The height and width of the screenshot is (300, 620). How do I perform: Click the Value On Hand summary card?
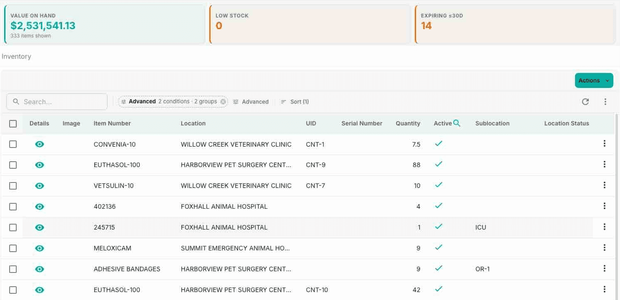click(x=104, y=25)
